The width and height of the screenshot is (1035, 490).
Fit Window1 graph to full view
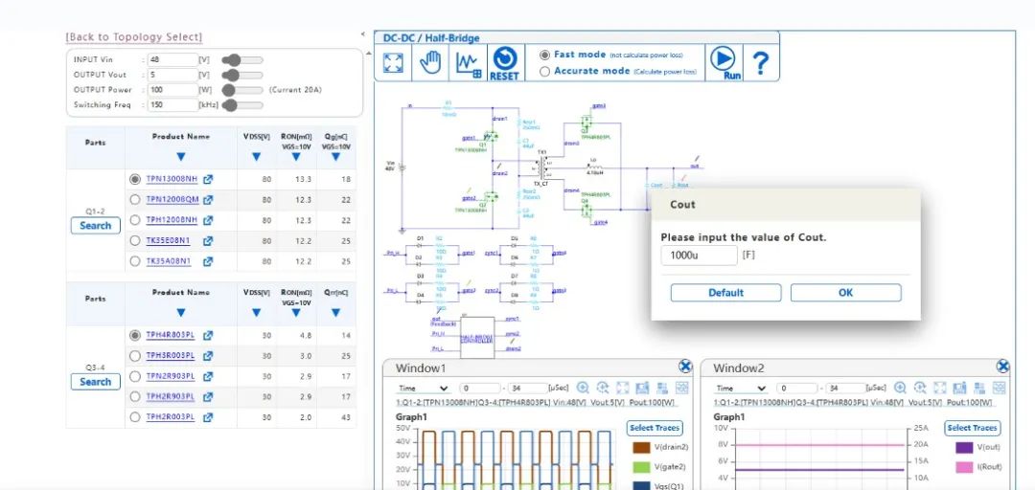[623, 388]
